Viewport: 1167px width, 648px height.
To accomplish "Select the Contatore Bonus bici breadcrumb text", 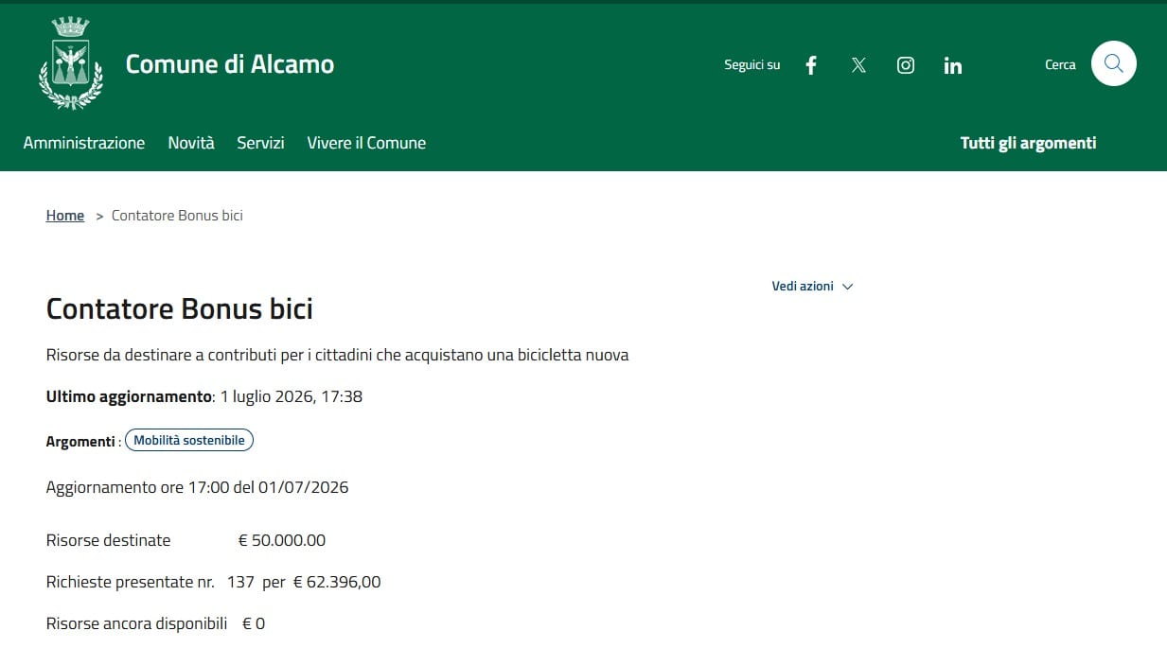I will coord(177,216).
